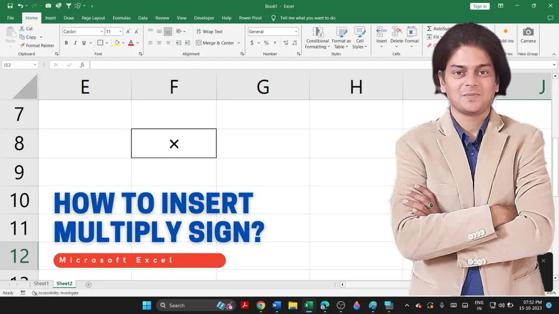Apply Percent Style format

[x=266, y=43]
